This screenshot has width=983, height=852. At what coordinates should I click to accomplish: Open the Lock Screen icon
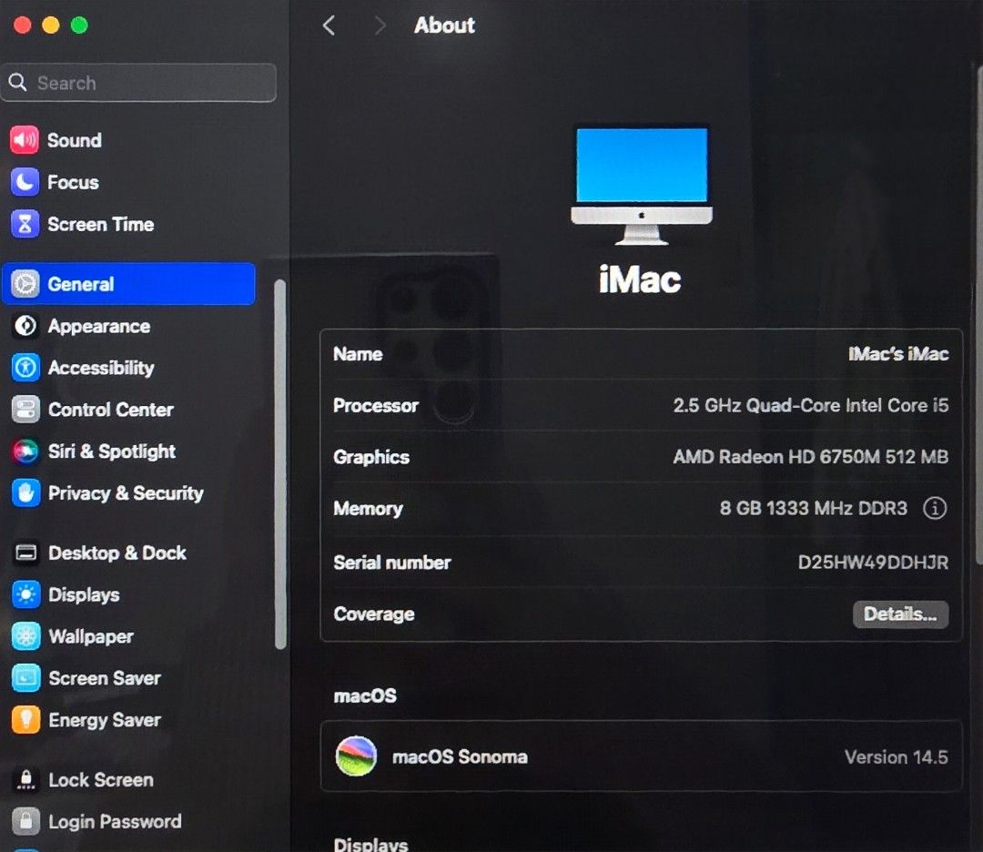(x=25, y=780)
